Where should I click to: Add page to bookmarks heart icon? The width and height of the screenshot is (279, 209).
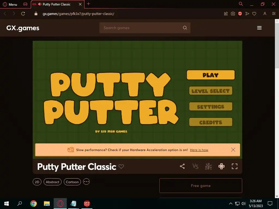(254, 14)
